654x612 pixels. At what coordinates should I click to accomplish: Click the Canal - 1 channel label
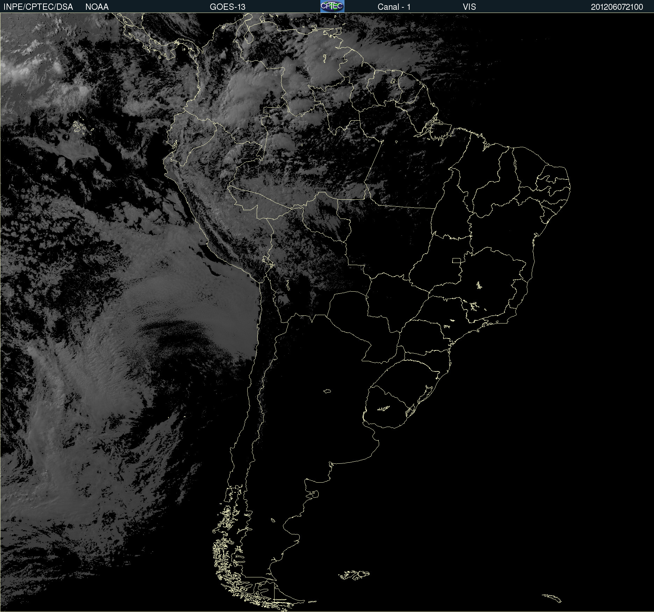[x=394, y=7]
